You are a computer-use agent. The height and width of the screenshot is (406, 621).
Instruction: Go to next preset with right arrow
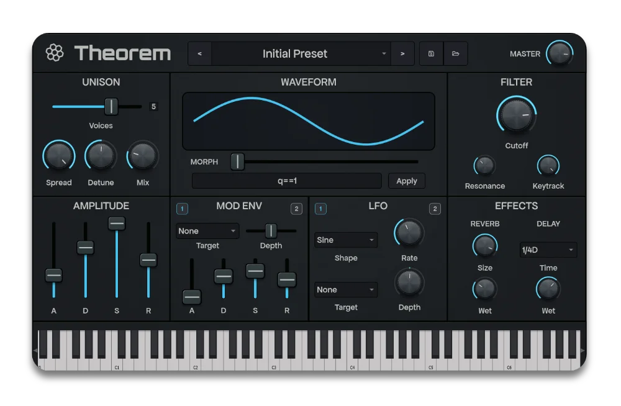click(402, 54)
